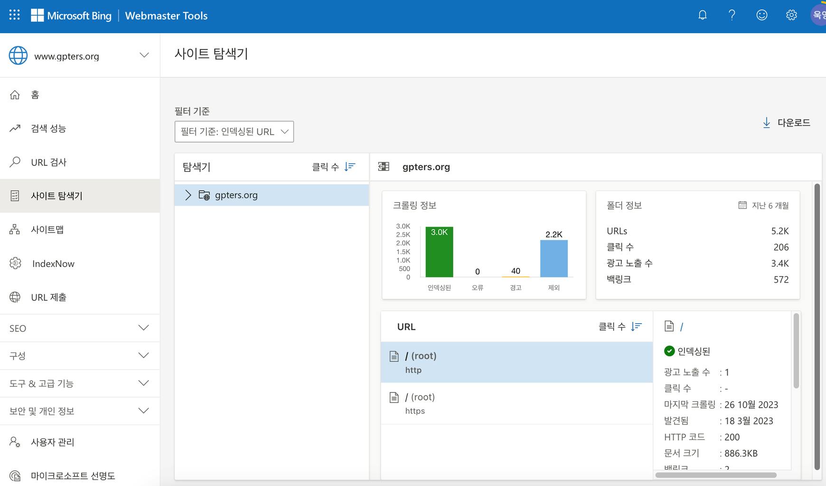Click the green 인덱싱된 3.0K bar

click(x=439, y=252)
